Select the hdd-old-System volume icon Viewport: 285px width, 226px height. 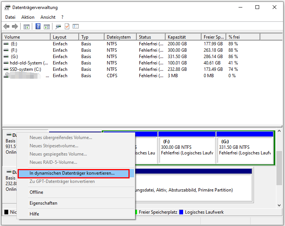click(x=6, y=63)
